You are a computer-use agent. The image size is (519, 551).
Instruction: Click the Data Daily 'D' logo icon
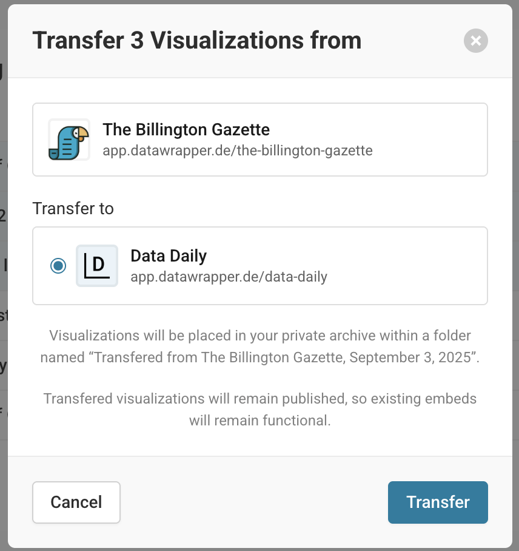coord(97,266)
